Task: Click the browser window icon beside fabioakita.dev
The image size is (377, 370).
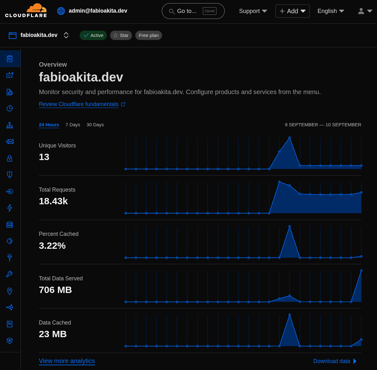Action: [13, 36]
